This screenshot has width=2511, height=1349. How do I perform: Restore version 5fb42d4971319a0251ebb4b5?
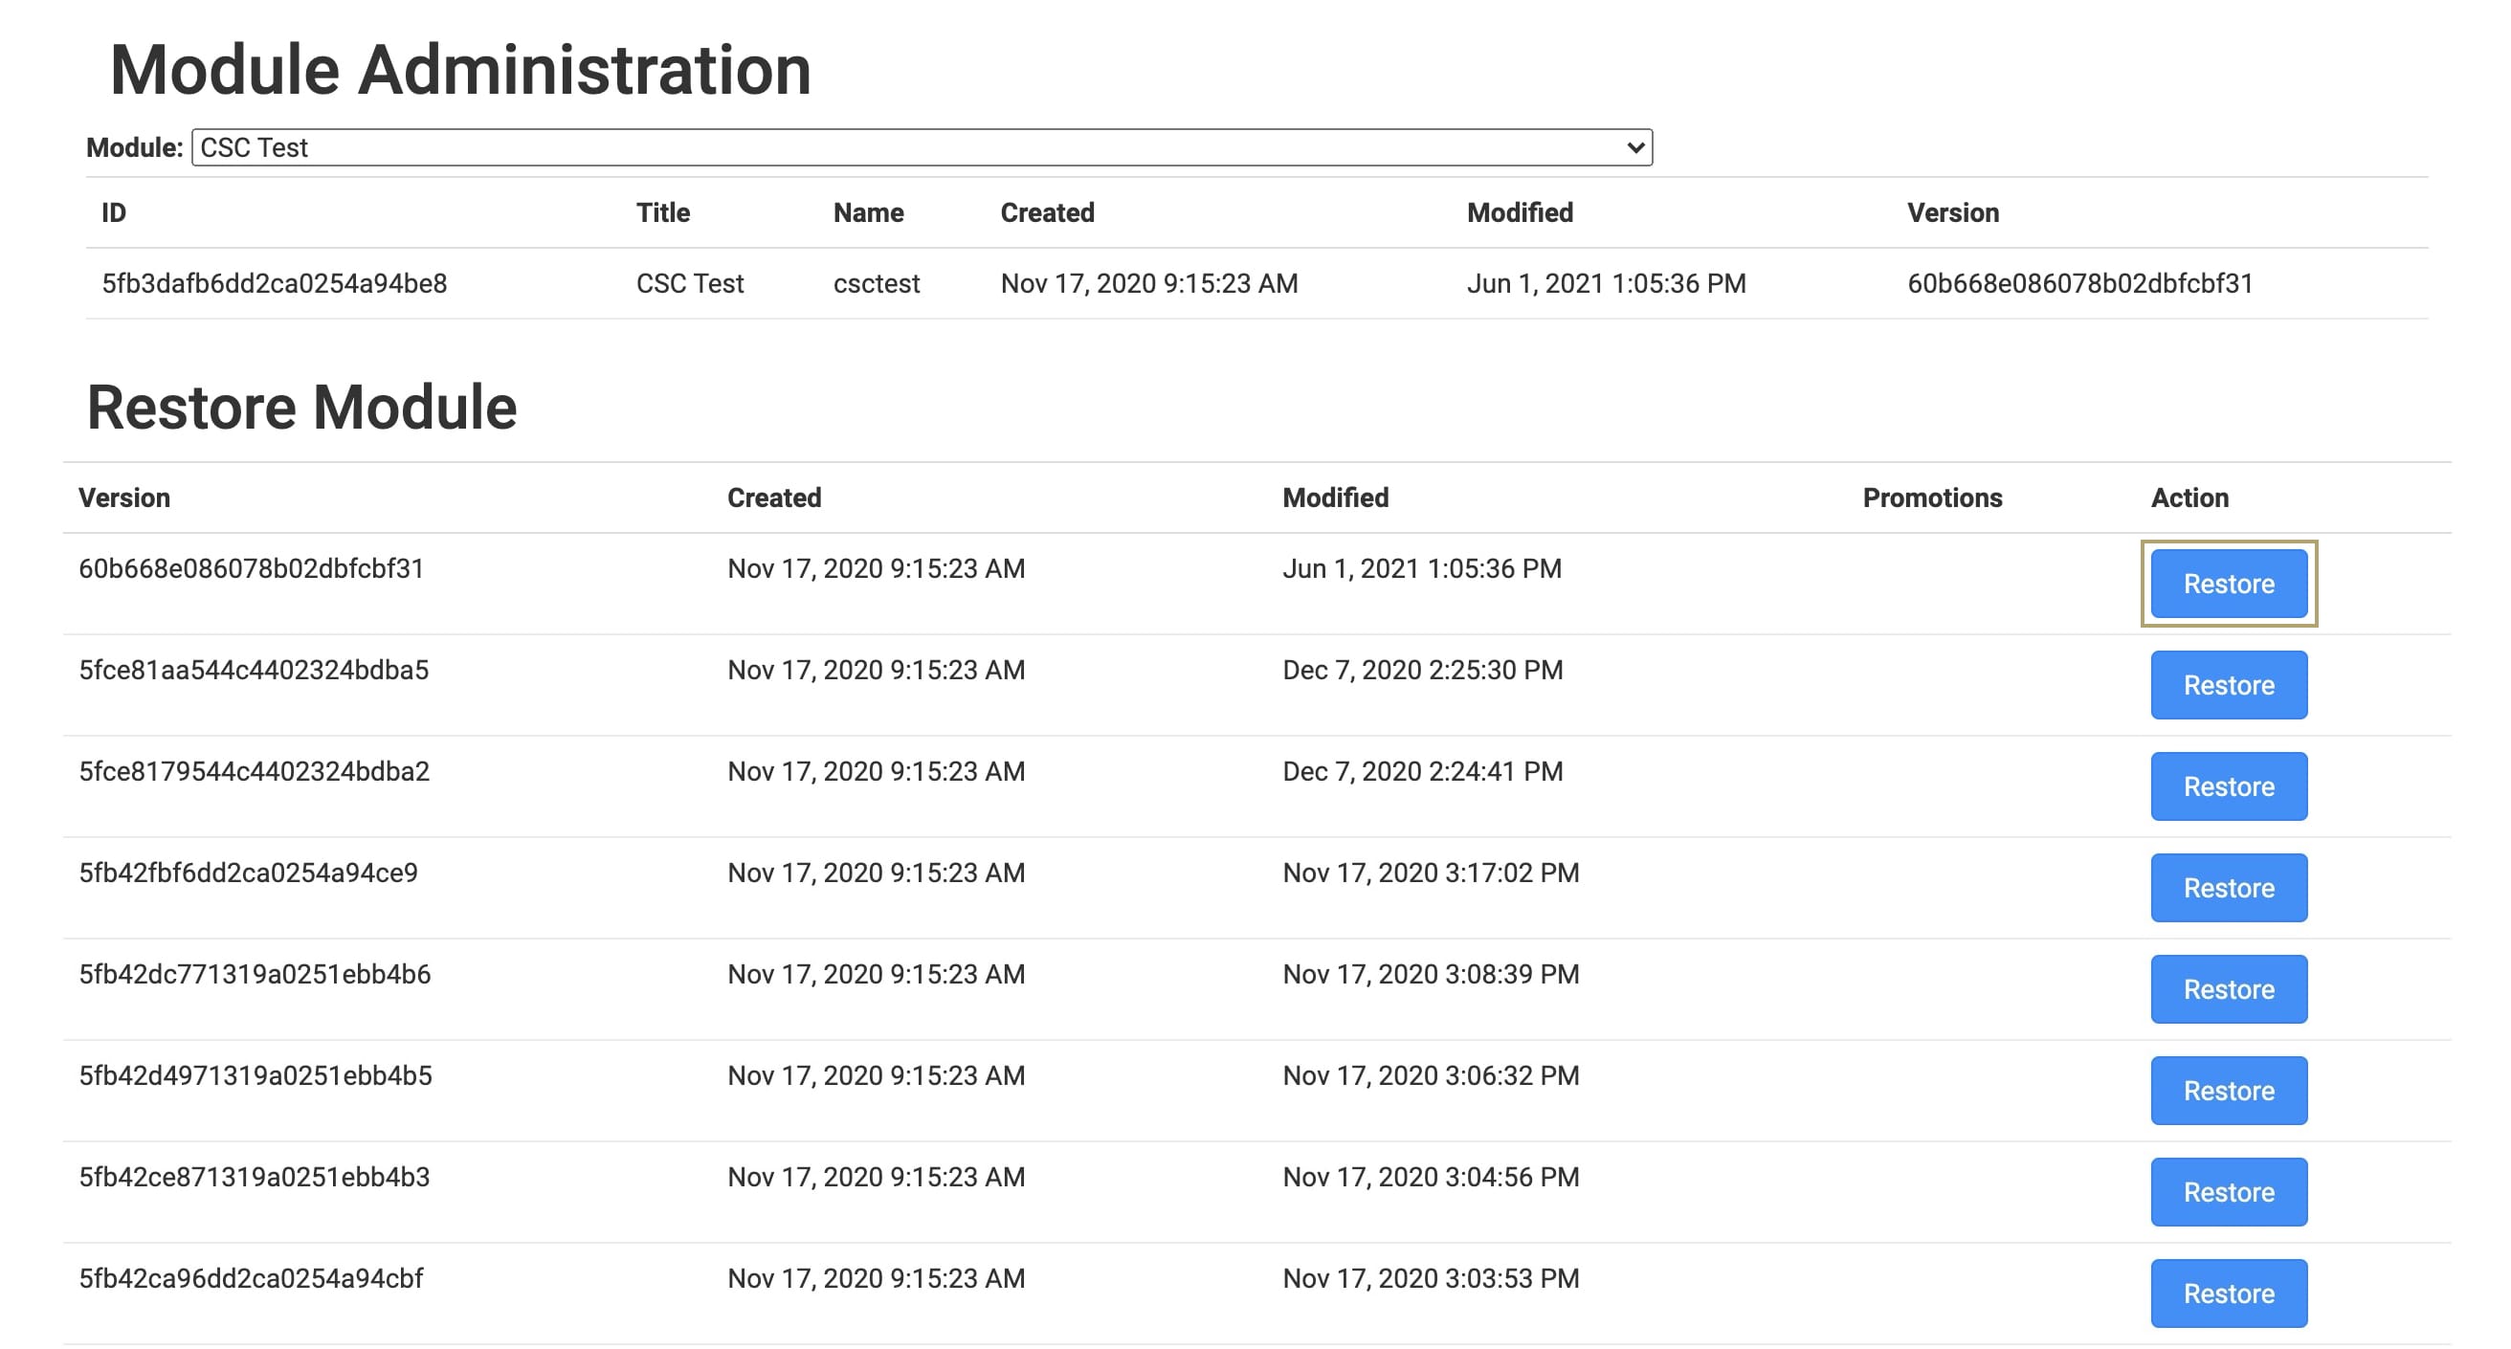tap(2229, 1091)
